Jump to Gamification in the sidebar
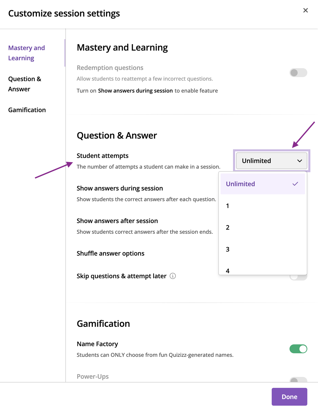The height and width of the screenshot is (411, 318). click(27, 110)
